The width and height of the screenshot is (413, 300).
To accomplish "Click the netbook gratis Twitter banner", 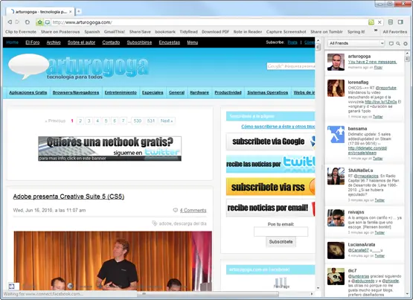I will [x=110, y=149].
